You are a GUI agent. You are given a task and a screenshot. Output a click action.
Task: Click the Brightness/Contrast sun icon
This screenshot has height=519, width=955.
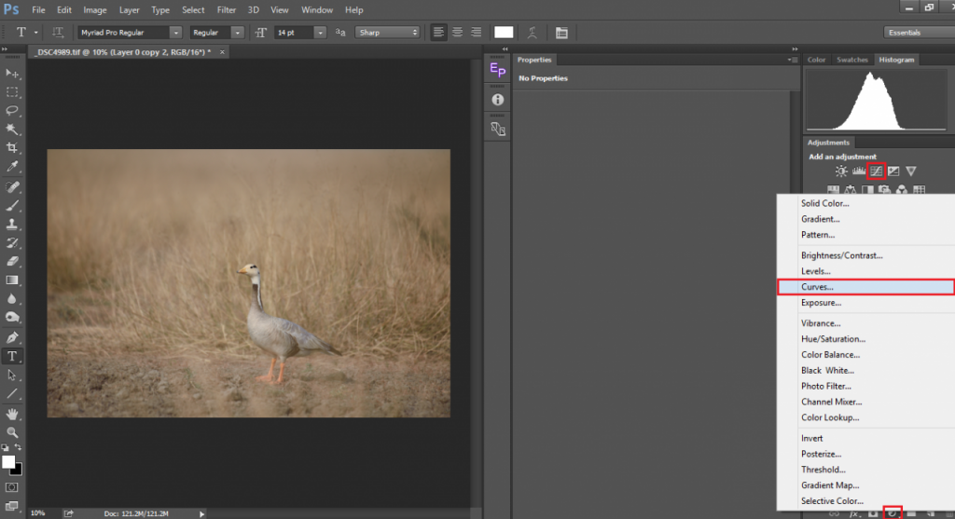[841, 171]
